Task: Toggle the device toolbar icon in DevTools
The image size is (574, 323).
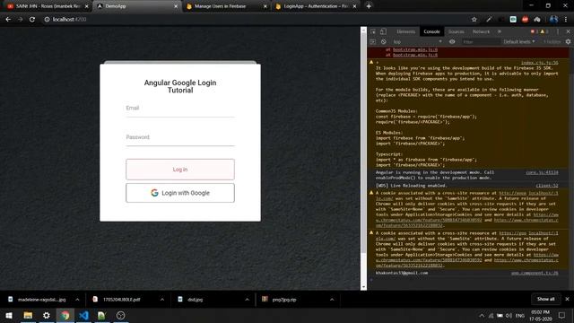Action: tap(383, 31)
